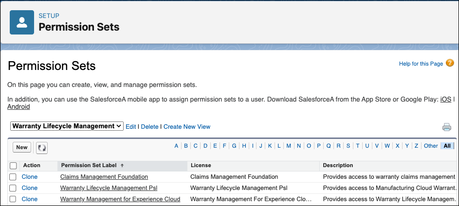459x206 pixels.
Task: Click description 'Provides access to Warranty Lifecycle Managem'
Action: click(x=389, y=199)
